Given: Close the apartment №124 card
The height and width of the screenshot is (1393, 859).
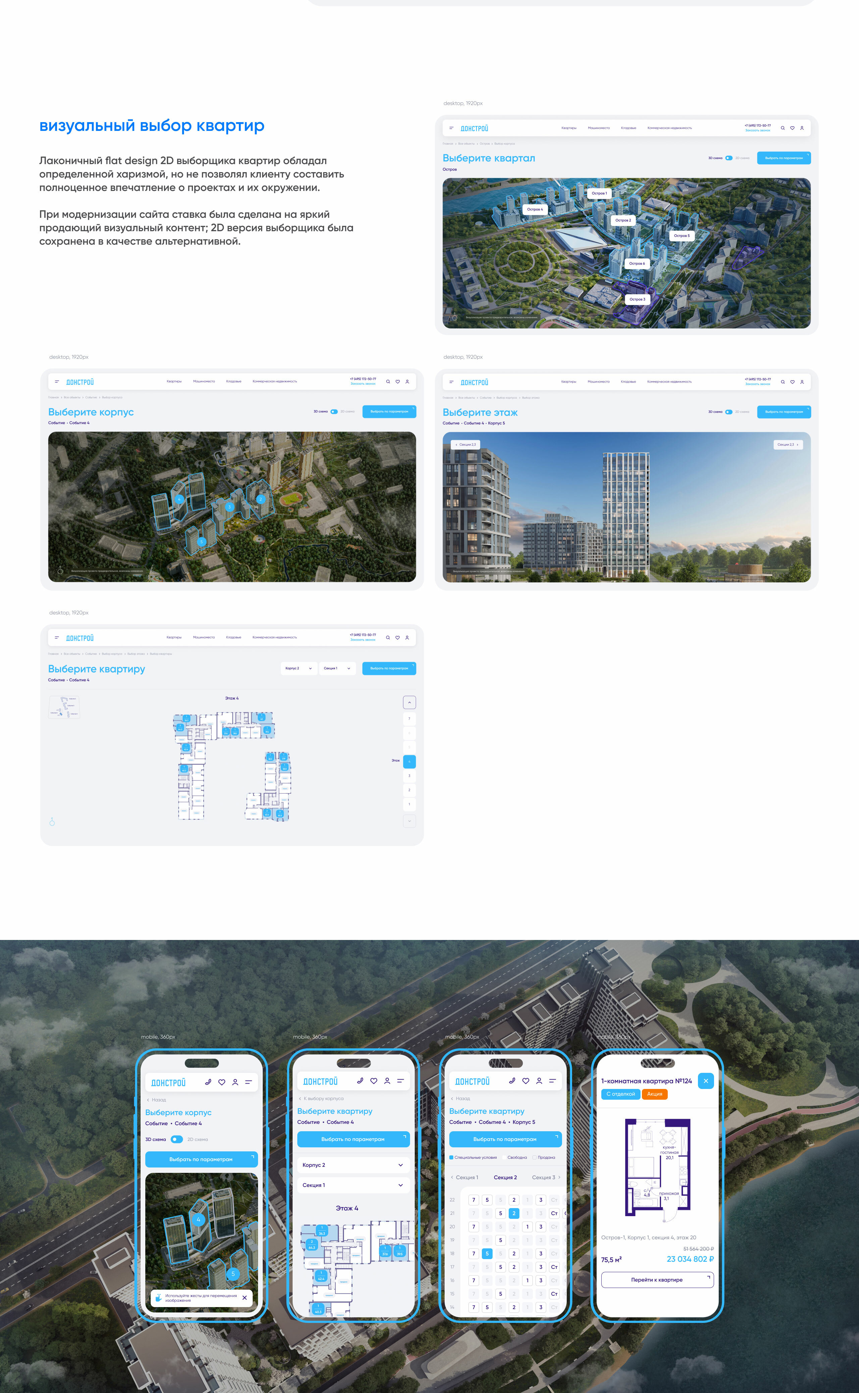Looking at the screenshot, I should (x=706, y=1081).
